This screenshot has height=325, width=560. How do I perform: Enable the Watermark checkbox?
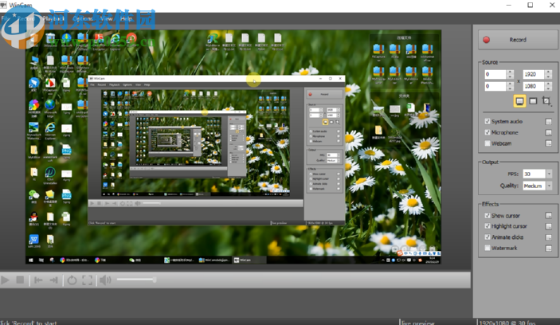tap(488, 249)
